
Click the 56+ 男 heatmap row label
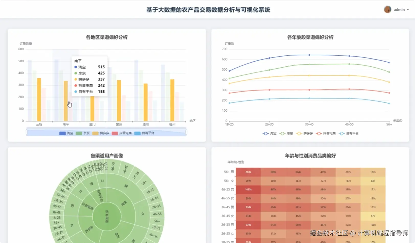tap(229, 172)
